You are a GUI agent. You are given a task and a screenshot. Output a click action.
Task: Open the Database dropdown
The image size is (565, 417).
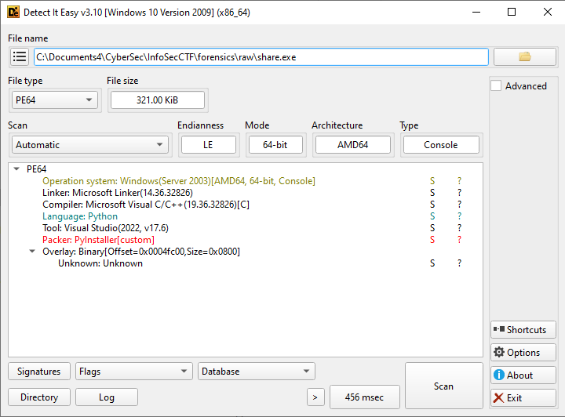tap(257, 372)
